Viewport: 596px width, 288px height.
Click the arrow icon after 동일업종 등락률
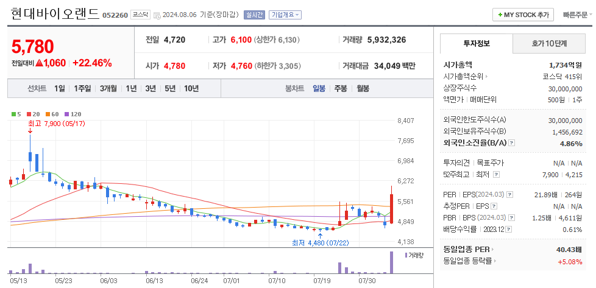pyautogui.click(x=495, y=261)
